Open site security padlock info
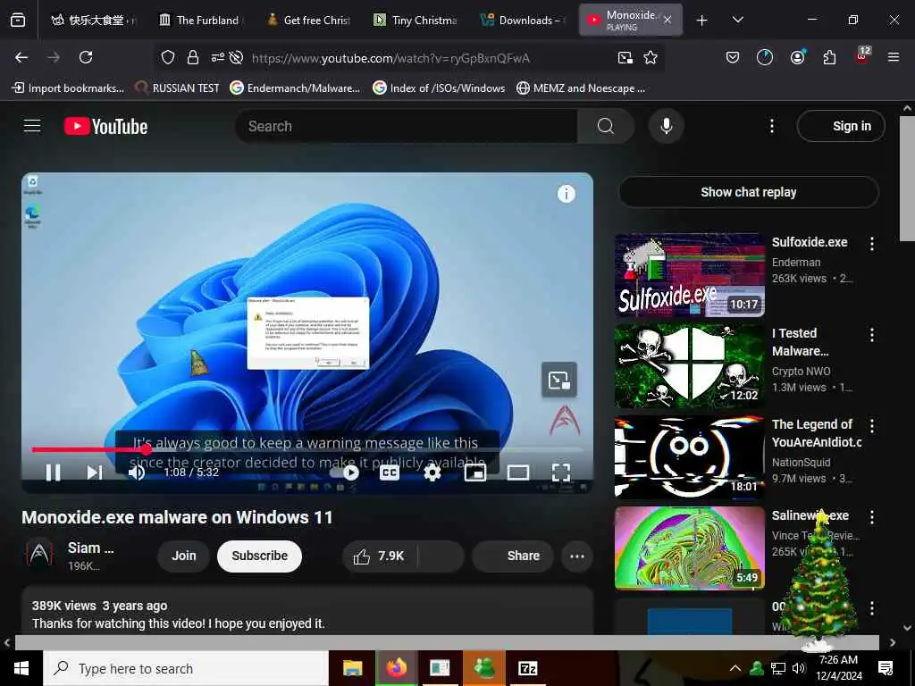The width and height of the screenshot is (915, 686). [x=193, y=57]
